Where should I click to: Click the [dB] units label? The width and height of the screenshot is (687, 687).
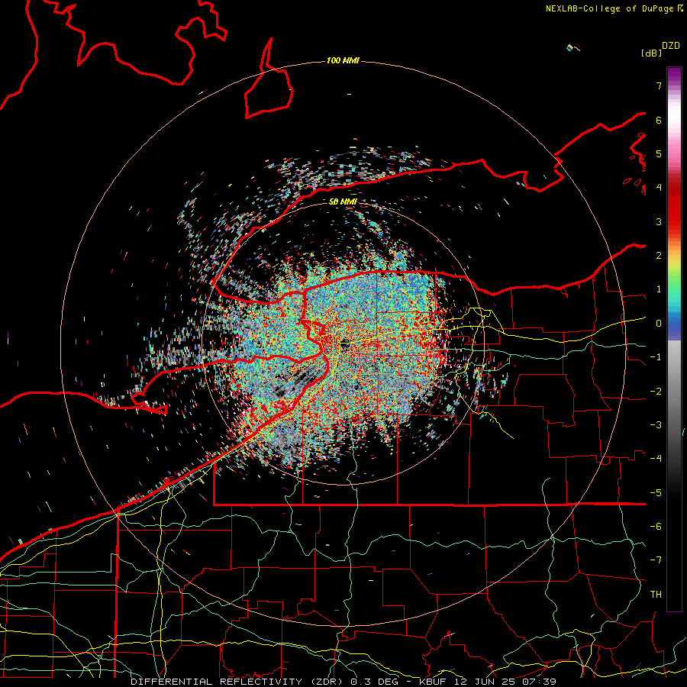(x=651, y=53)
